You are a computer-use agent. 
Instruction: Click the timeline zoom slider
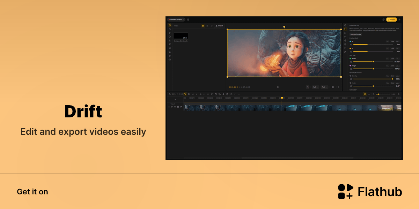[x=383, y=94]
